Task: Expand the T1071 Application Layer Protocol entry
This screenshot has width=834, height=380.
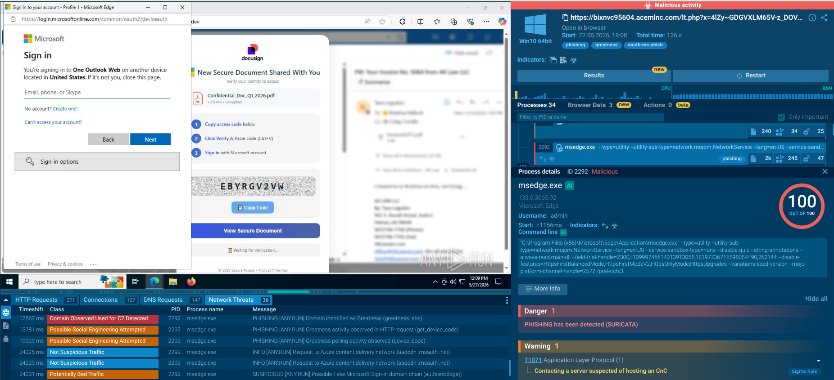Action: [x=818, y=361]
